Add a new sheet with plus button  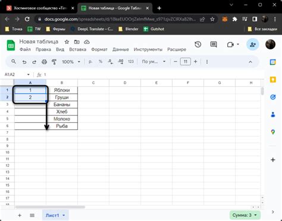[x=20, y=215]
